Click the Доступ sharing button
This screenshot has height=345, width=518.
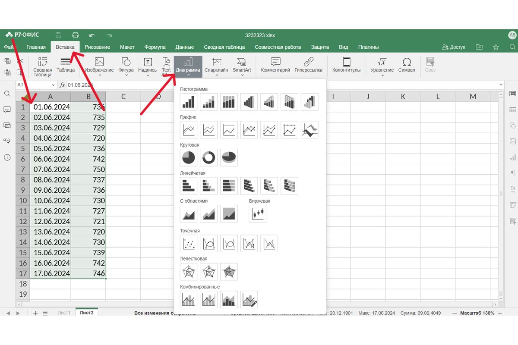(454, 47)
